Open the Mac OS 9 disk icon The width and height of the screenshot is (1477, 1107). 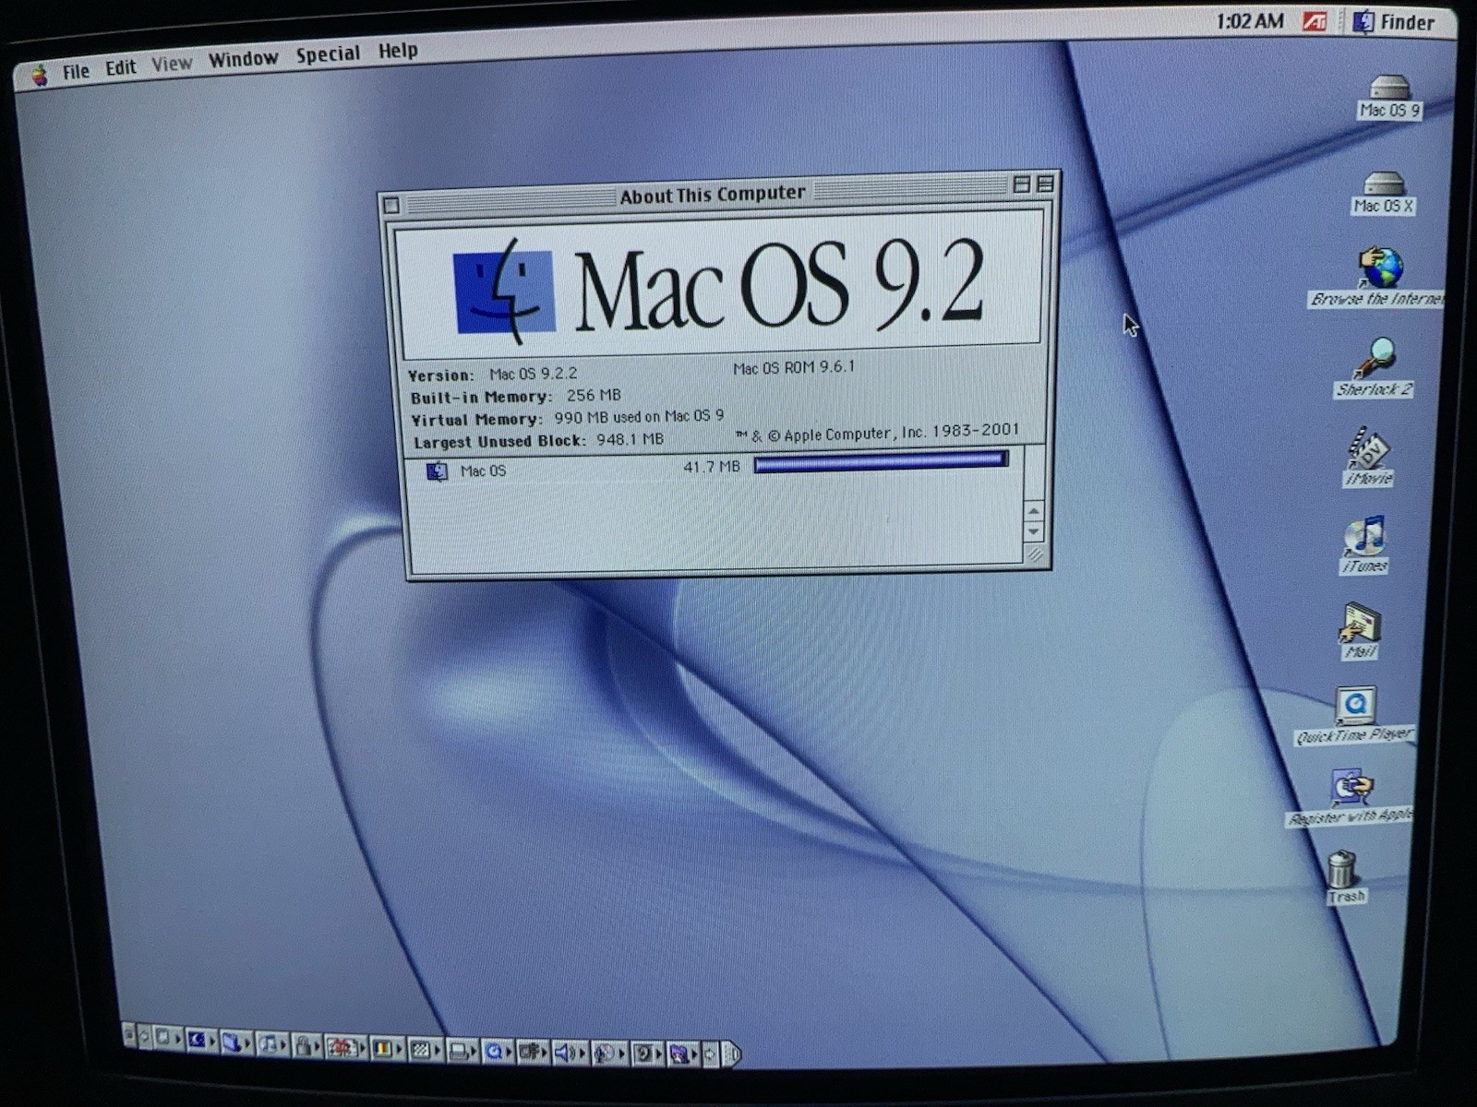click(1389, 98)
